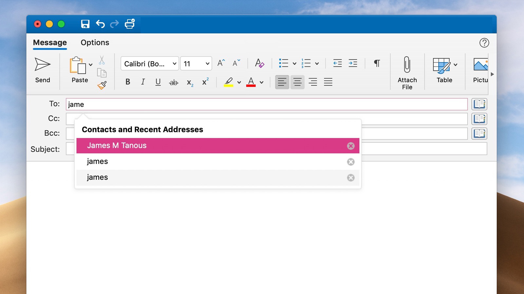Enable center text alignment
524x294 pixels.
coord(297,82)
